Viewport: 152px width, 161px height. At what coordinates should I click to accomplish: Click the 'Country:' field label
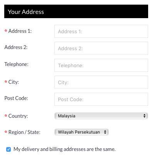coord(18,116)
